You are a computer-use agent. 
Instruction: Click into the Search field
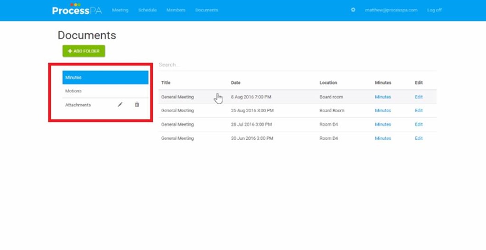[x=297, y=65]
